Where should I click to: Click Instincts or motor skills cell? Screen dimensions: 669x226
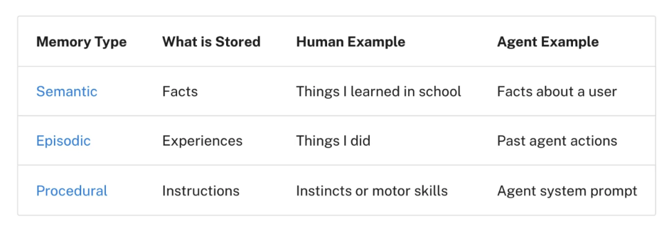coord(372,191)
